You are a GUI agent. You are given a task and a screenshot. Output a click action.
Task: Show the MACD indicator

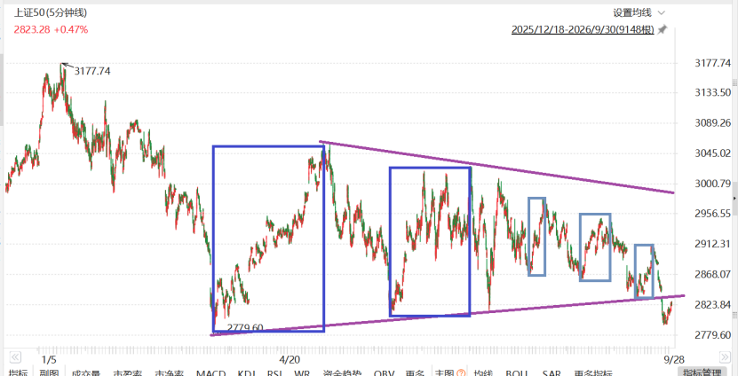coord(210,373)
